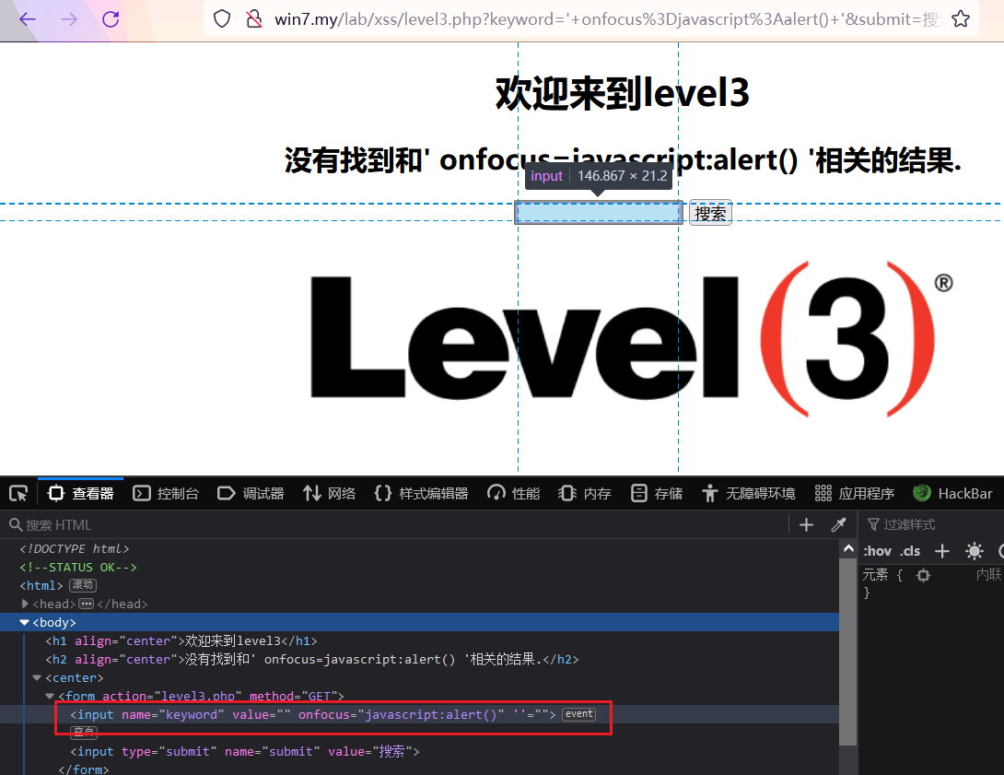The width and height of the screenshot is (1004, 775).
Task: Collapse the body element node
Action: (23, 622)
